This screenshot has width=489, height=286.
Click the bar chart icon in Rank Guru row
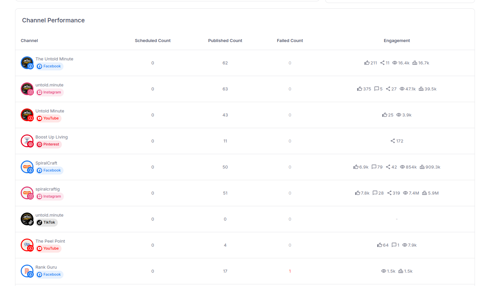[401, 271]
